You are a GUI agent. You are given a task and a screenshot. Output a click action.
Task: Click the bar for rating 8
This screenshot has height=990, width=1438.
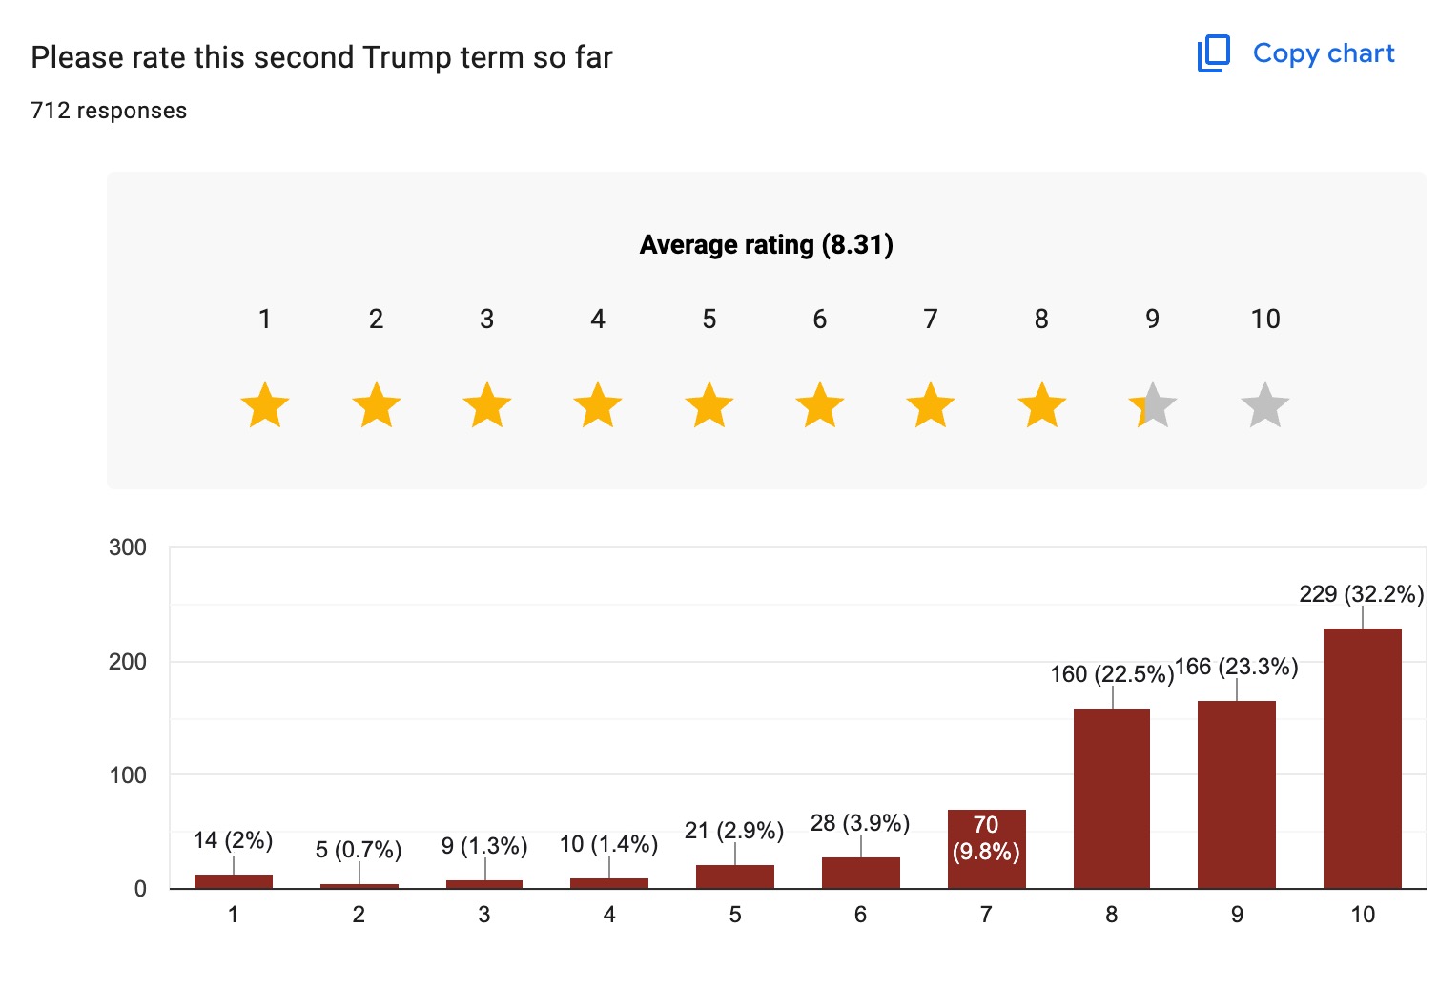point(1112,798)
